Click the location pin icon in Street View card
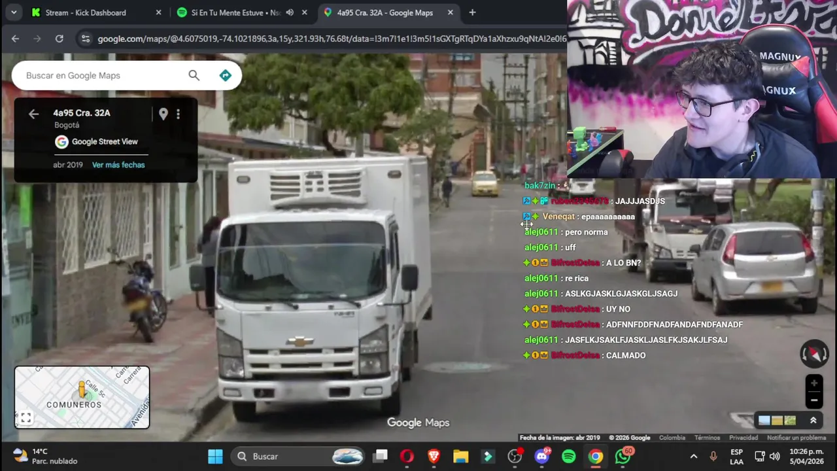The height and width of the screenshot is (471, 837). click(163, 114)
